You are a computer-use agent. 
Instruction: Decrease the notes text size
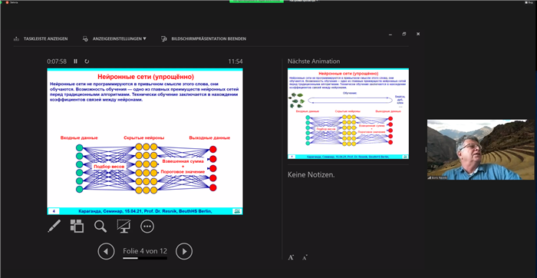pyautogui.click(x=305, y=257)
